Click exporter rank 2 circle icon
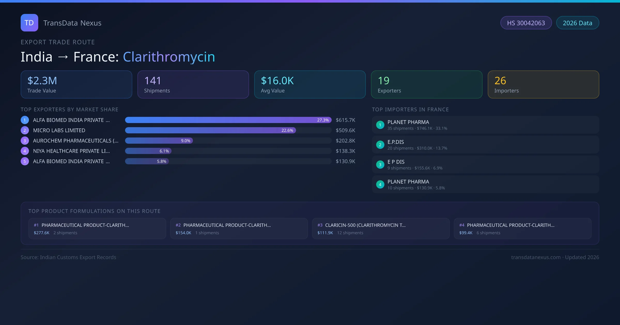This screenshot has width=620, height=325. coord(25,130)
